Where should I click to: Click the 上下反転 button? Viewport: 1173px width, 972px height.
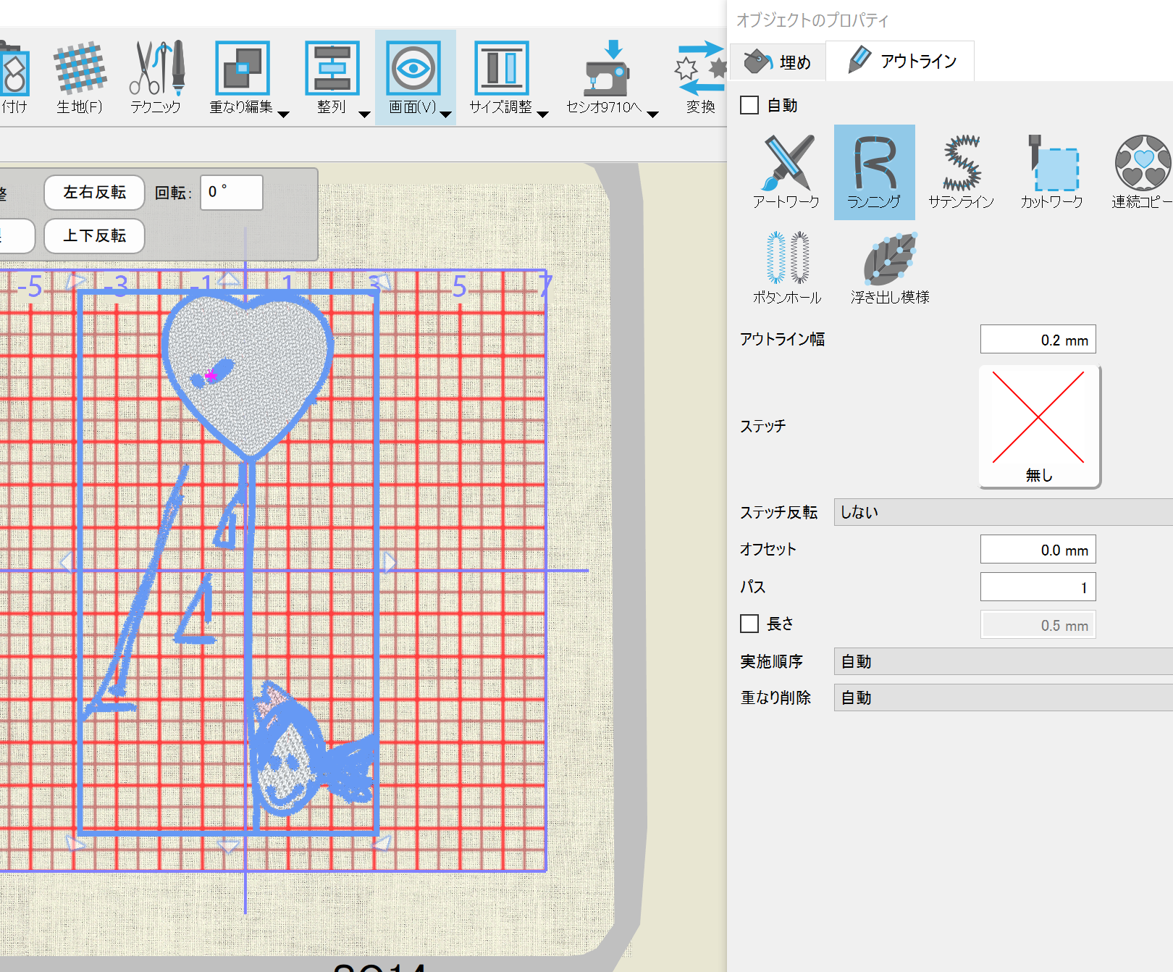tap(94, 236)
